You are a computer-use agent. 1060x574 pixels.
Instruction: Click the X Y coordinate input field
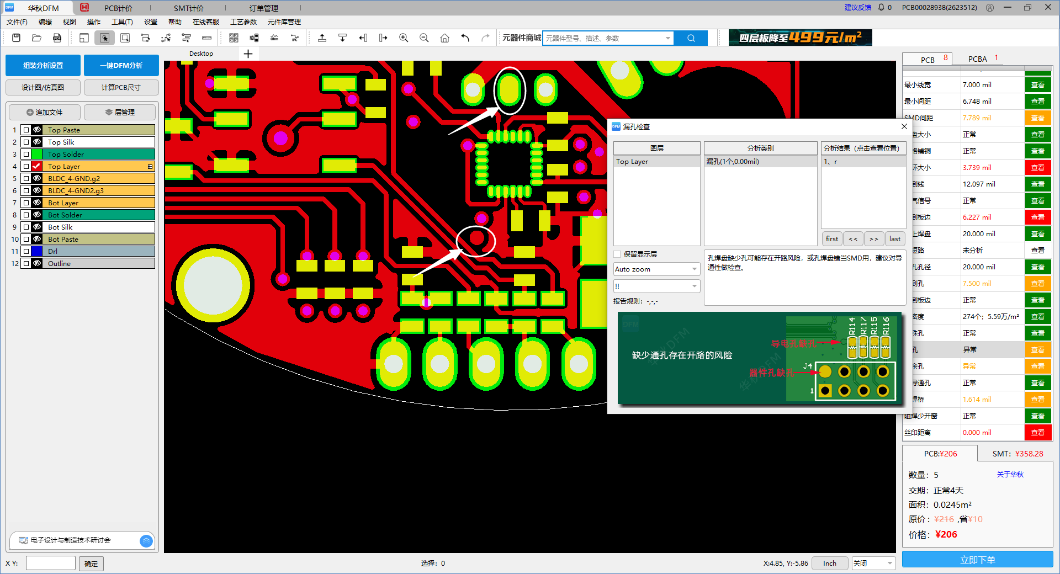tap(50, 564)
